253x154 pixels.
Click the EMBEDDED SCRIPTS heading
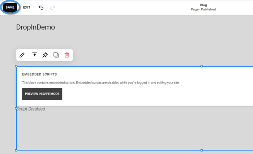pos(39,74)
